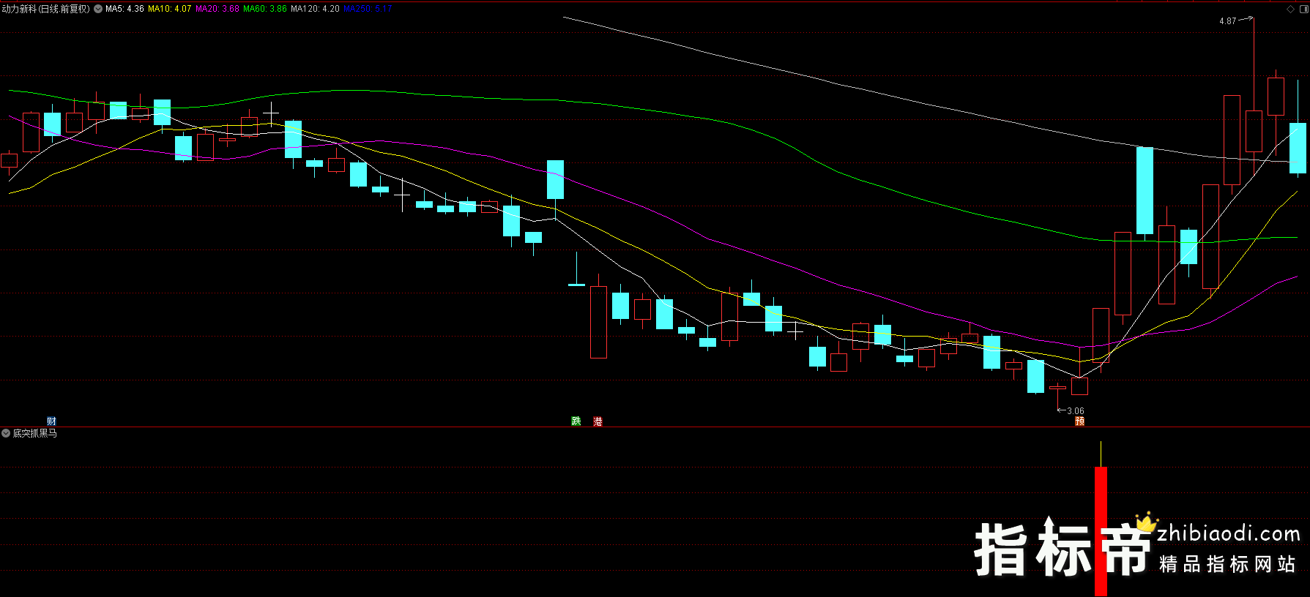Click the diamond icon at top right
Image resolution: width=1310 pixels, height=597 pixels.
pyautogui.click(x=1290, y=9)
